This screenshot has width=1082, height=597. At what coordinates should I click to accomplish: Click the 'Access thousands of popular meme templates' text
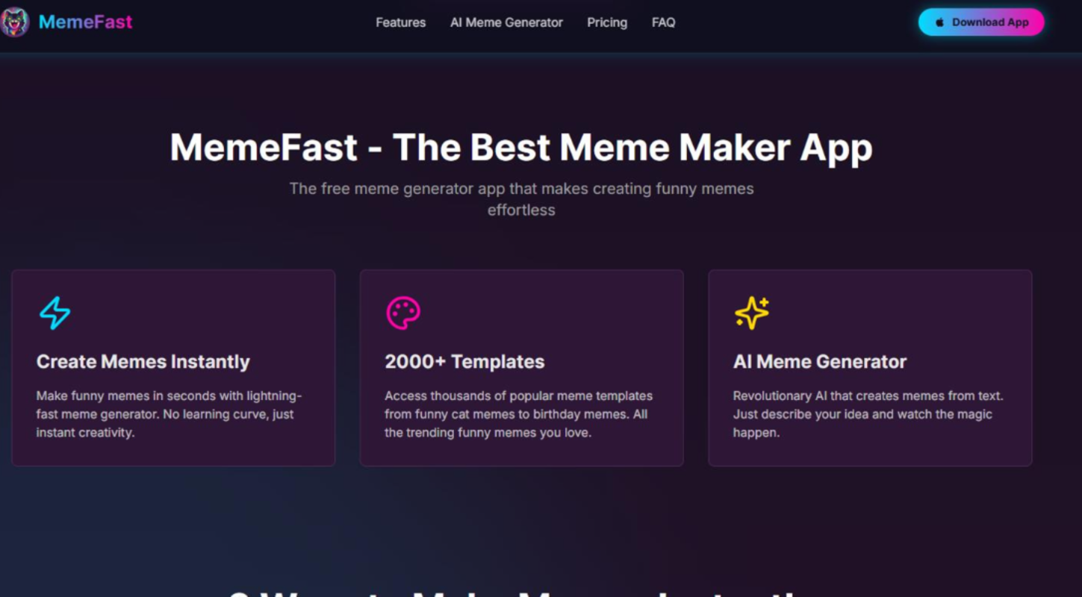[x=519, y=414]
